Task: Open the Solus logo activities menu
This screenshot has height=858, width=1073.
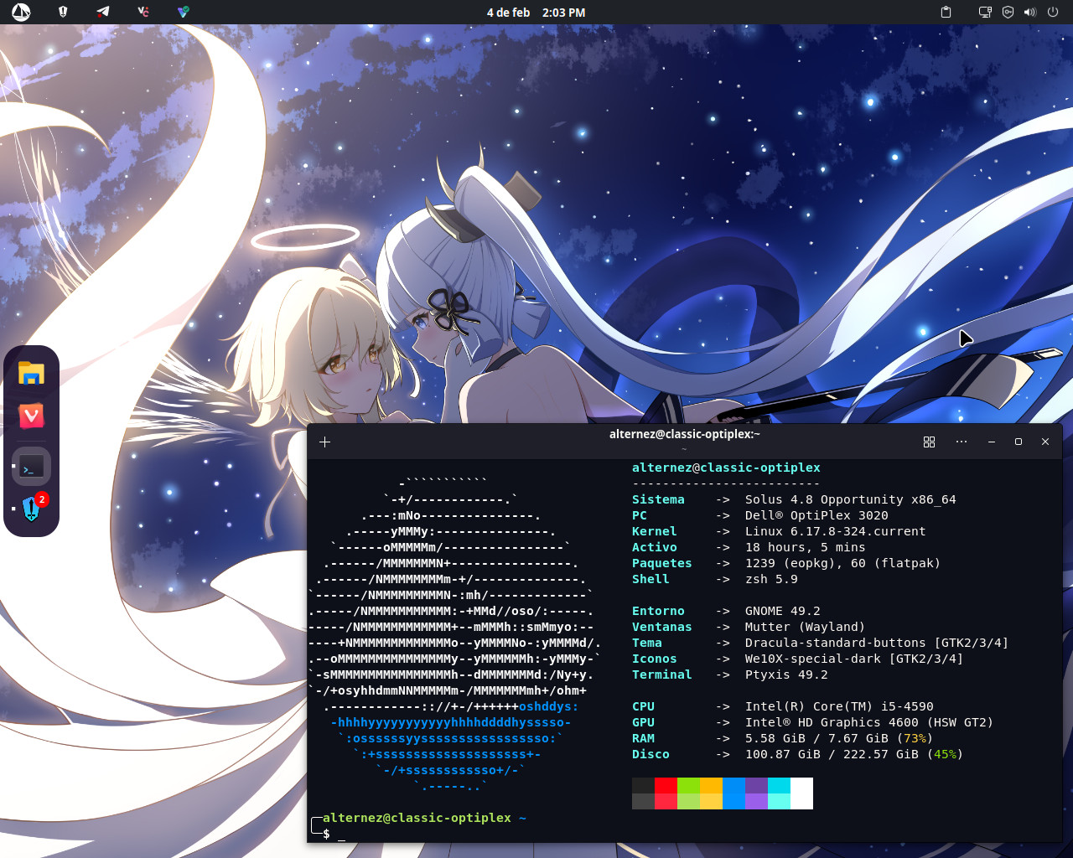Action: 21,12
